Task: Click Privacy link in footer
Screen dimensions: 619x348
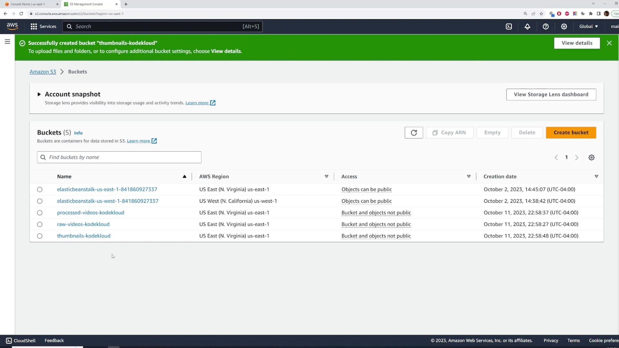Action: [551, 340]
